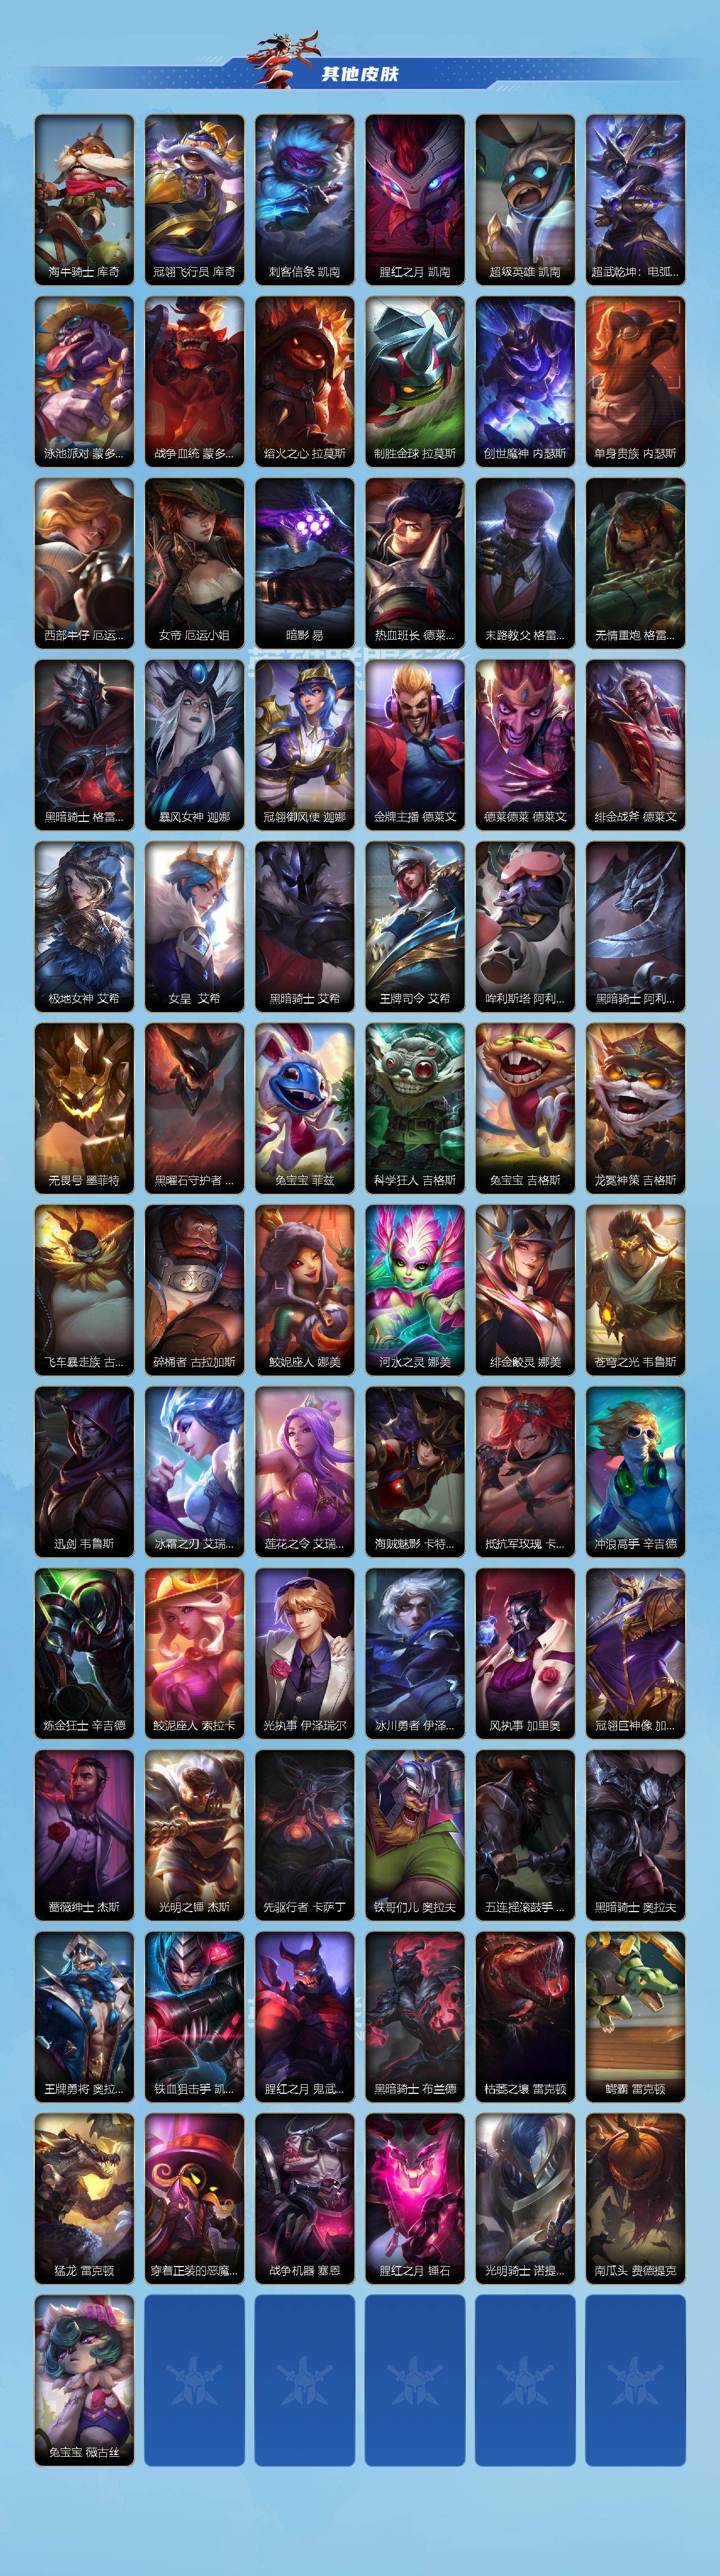The width and height of the screenshot is (720, 2576).
Task: View the 河水之灵 娜美 skin card
Action: [x=415, y=1291]
